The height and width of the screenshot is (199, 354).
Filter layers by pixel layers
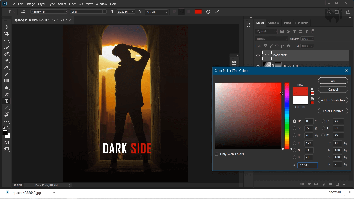tap(282, 31)
